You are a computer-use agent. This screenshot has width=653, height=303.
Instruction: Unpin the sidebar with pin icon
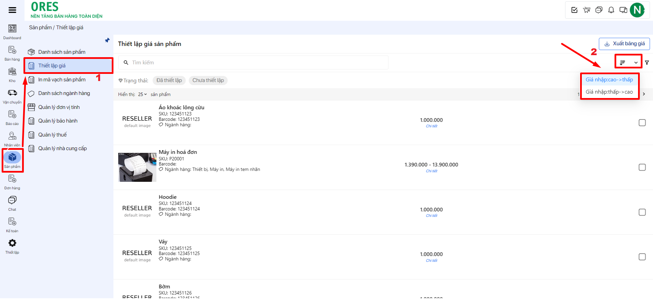(107, 40)
